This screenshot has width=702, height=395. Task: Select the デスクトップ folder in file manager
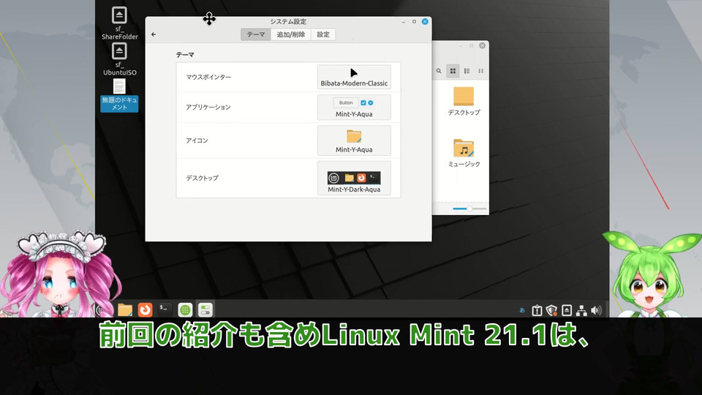click(464, 101)
